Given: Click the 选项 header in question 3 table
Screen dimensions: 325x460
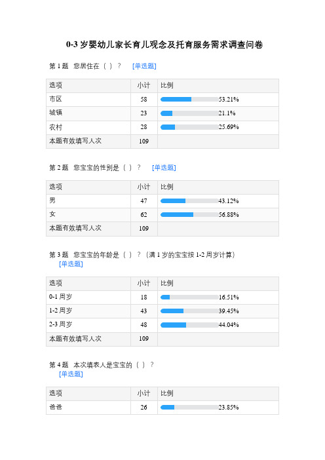Looking at the screenshot, I should (x=56, y=283).
